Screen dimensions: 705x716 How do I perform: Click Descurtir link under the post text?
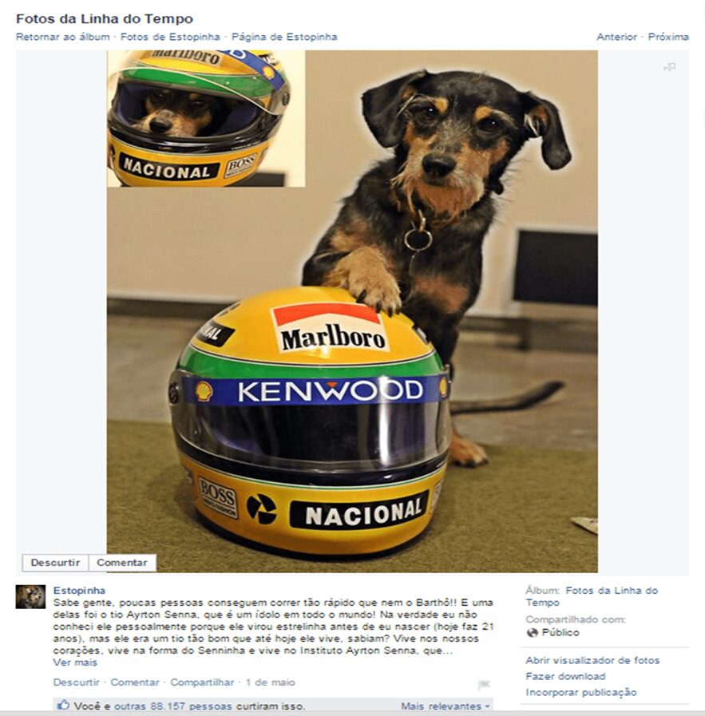pyautogui.click(x=77, y=682)
